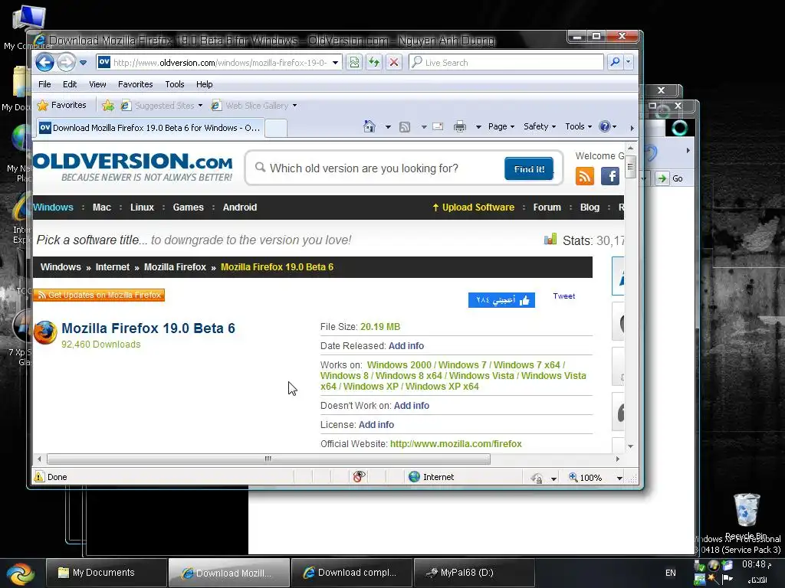
Task: Open a new blank tab
Action: pos(276,129)
